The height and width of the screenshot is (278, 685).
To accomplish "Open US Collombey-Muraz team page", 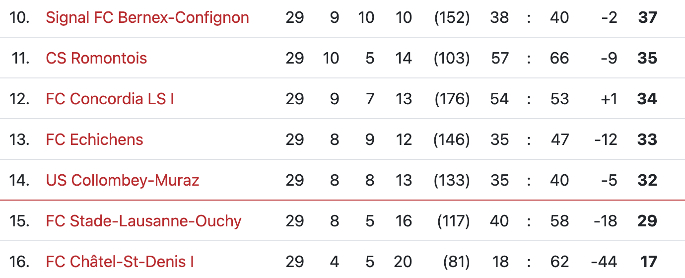I will [x=122, y=180].
